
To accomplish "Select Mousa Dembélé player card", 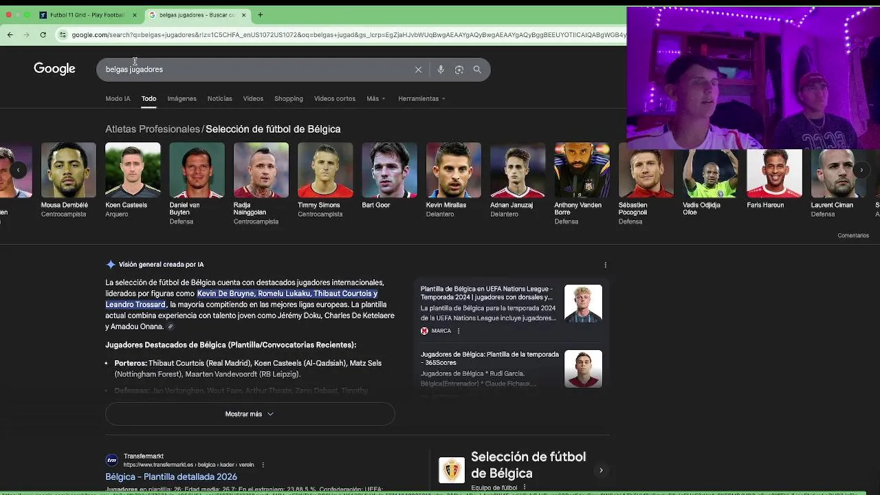I will (68, 180).
